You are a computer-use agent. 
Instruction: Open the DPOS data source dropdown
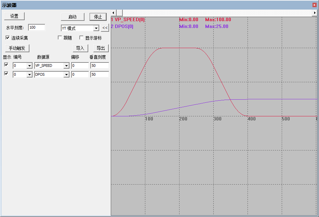coord(67,74)
